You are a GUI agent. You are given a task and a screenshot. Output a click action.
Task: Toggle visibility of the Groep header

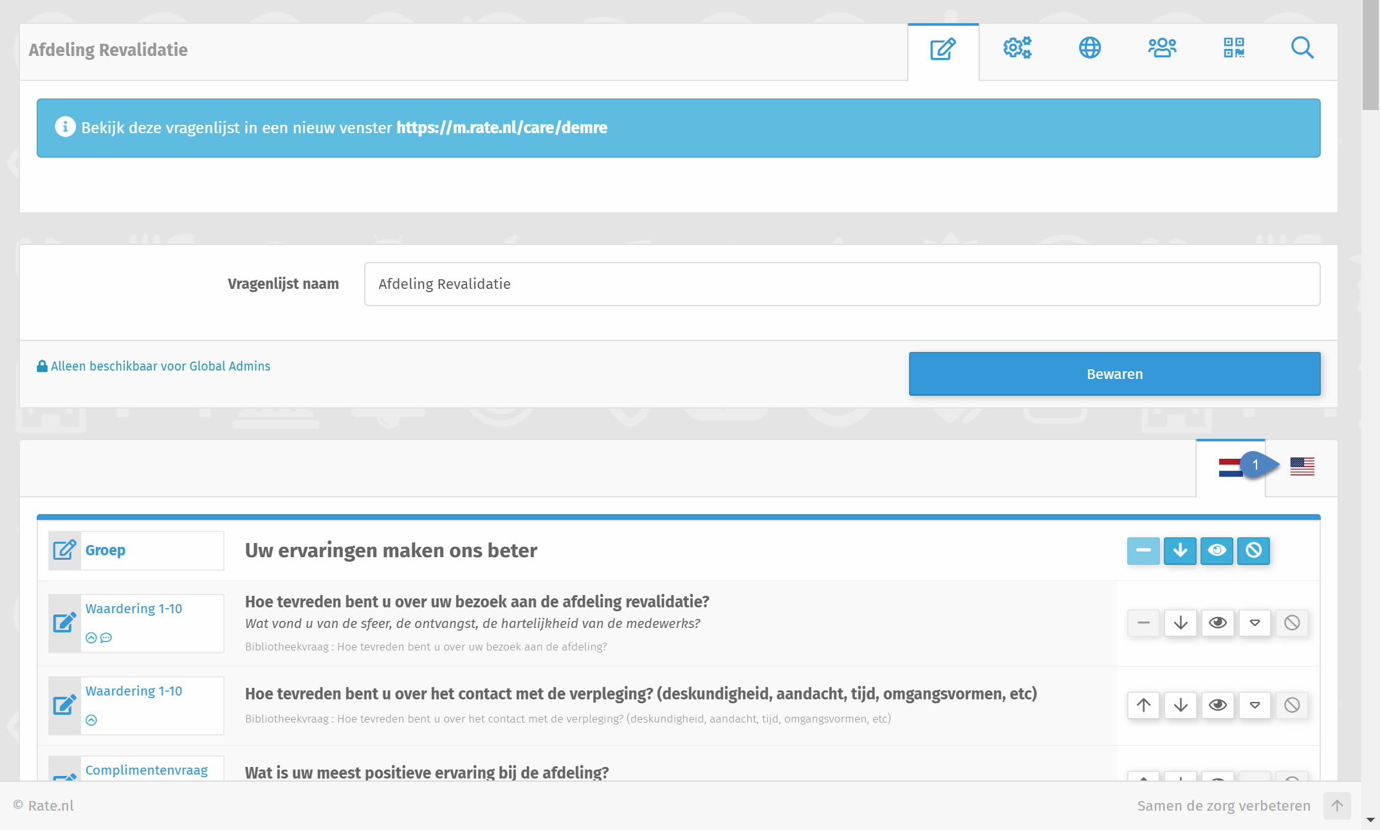1217,551
